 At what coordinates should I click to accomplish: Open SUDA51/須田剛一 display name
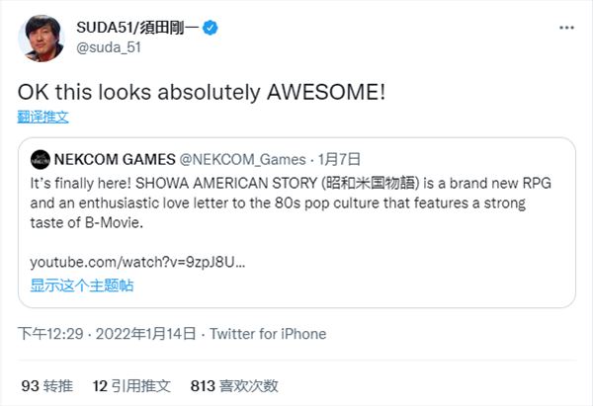[137, 28]
